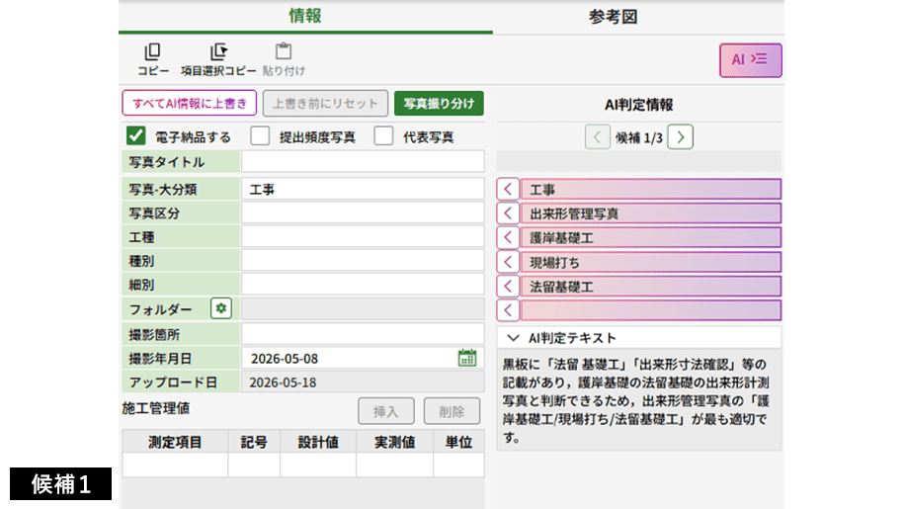Focus the 写真区分 input field
905x509 pixels.
[363, 212]
